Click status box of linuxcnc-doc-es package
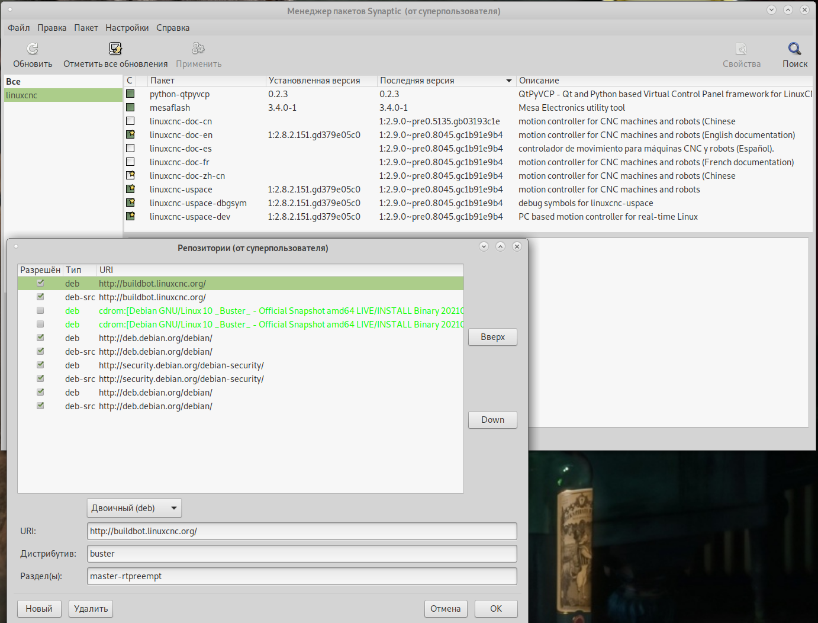818x623 pixels. 130,148
